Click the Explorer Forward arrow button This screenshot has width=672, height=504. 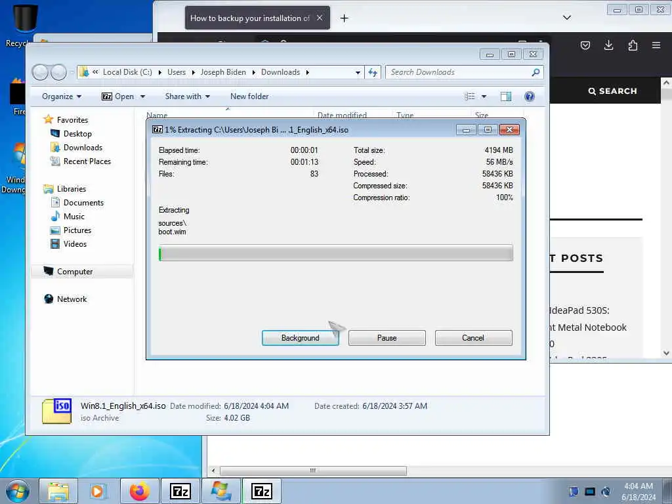tap(58, 72)
